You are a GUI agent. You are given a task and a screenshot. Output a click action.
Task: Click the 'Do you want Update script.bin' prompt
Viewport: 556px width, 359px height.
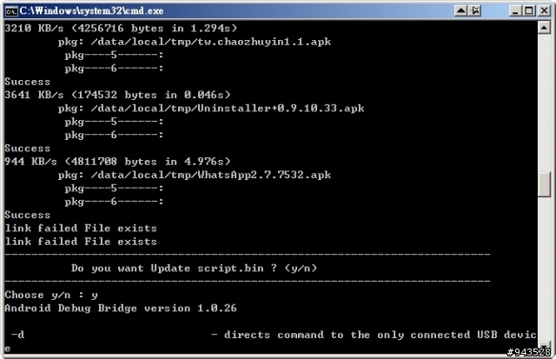pos(194,268)
